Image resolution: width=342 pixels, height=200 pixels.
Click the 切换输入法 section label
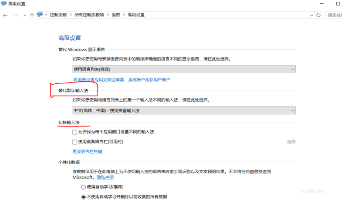click(69, 122)
